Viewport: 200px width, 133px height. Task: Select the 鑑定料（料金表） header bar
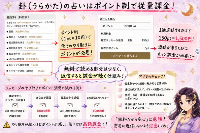click(30, 17)
